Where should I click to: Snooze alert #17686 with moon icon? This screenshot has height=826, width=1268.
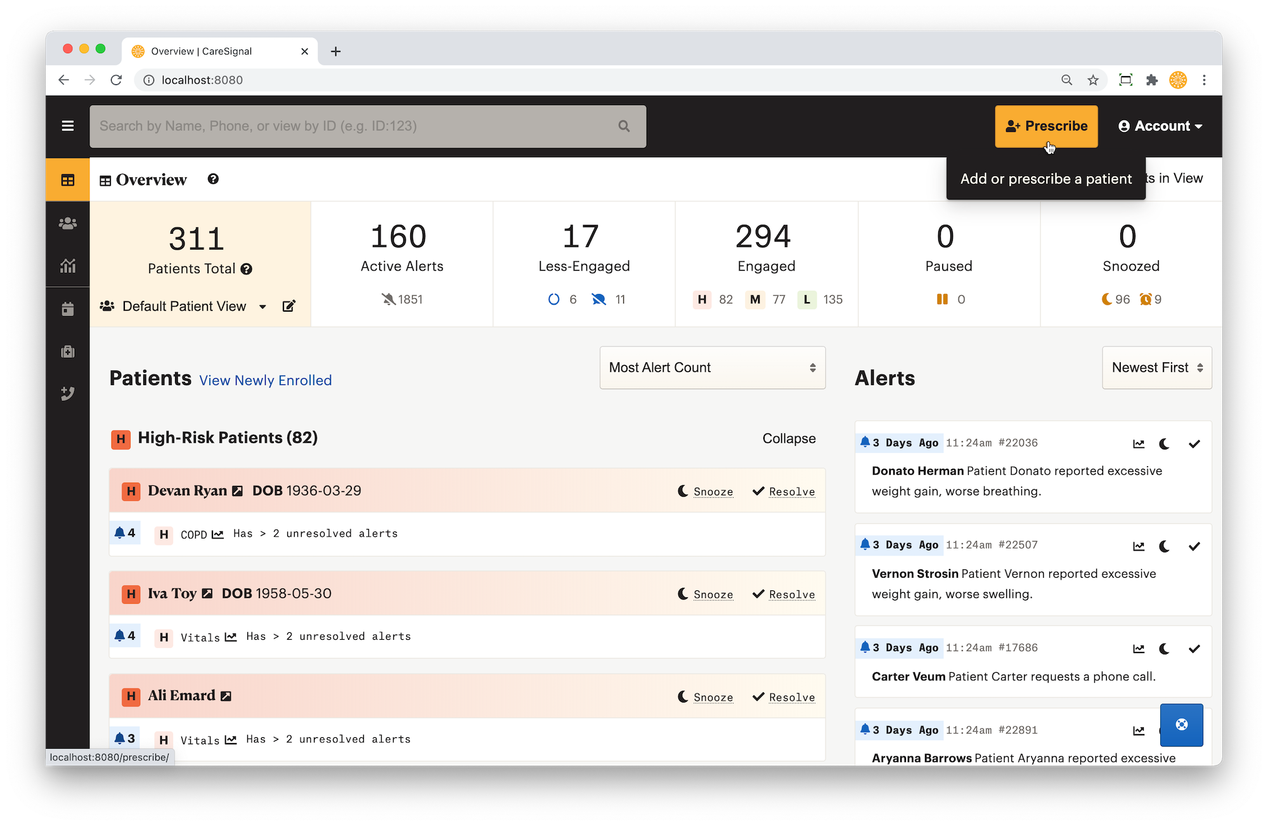pyautogui.click(x=1164, y=649)
